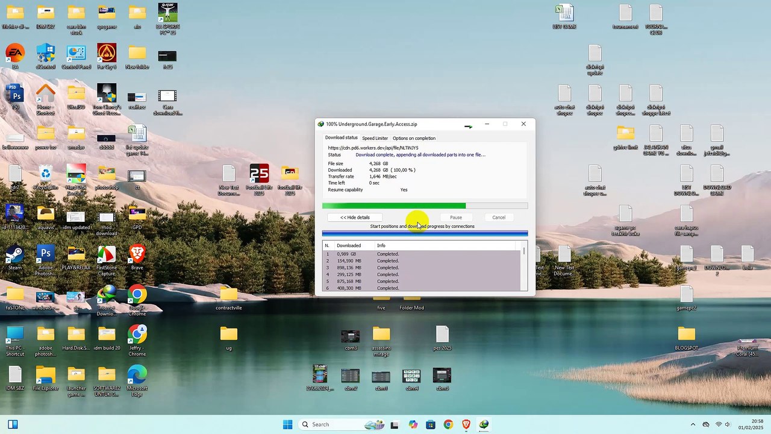
Task: Open Microsoft Store from the taskbar
Action: [431, 424]
